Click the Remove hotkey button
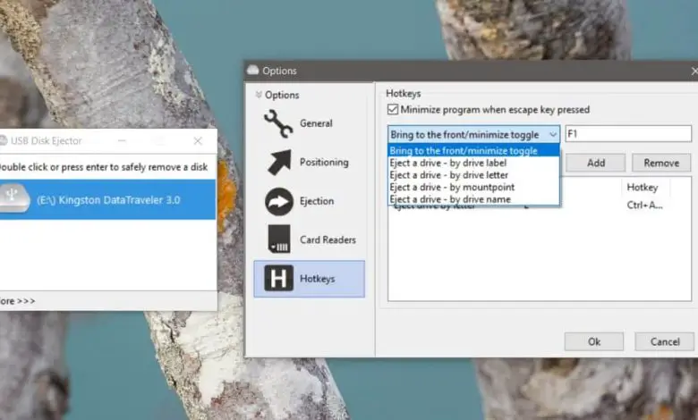 (661, 164)
